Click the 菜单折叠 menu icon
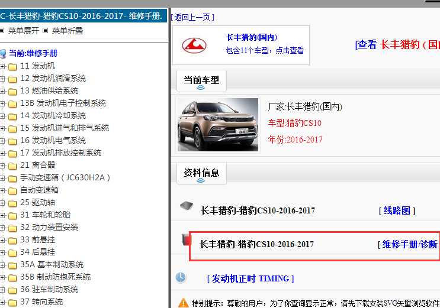The width and height of the screenshot is (440, 308). 46,31
